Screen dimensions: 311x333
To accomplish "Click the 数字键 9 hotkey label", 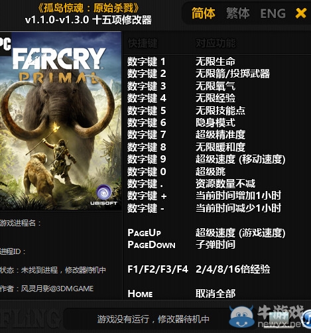I will click(x=147, y=159).
